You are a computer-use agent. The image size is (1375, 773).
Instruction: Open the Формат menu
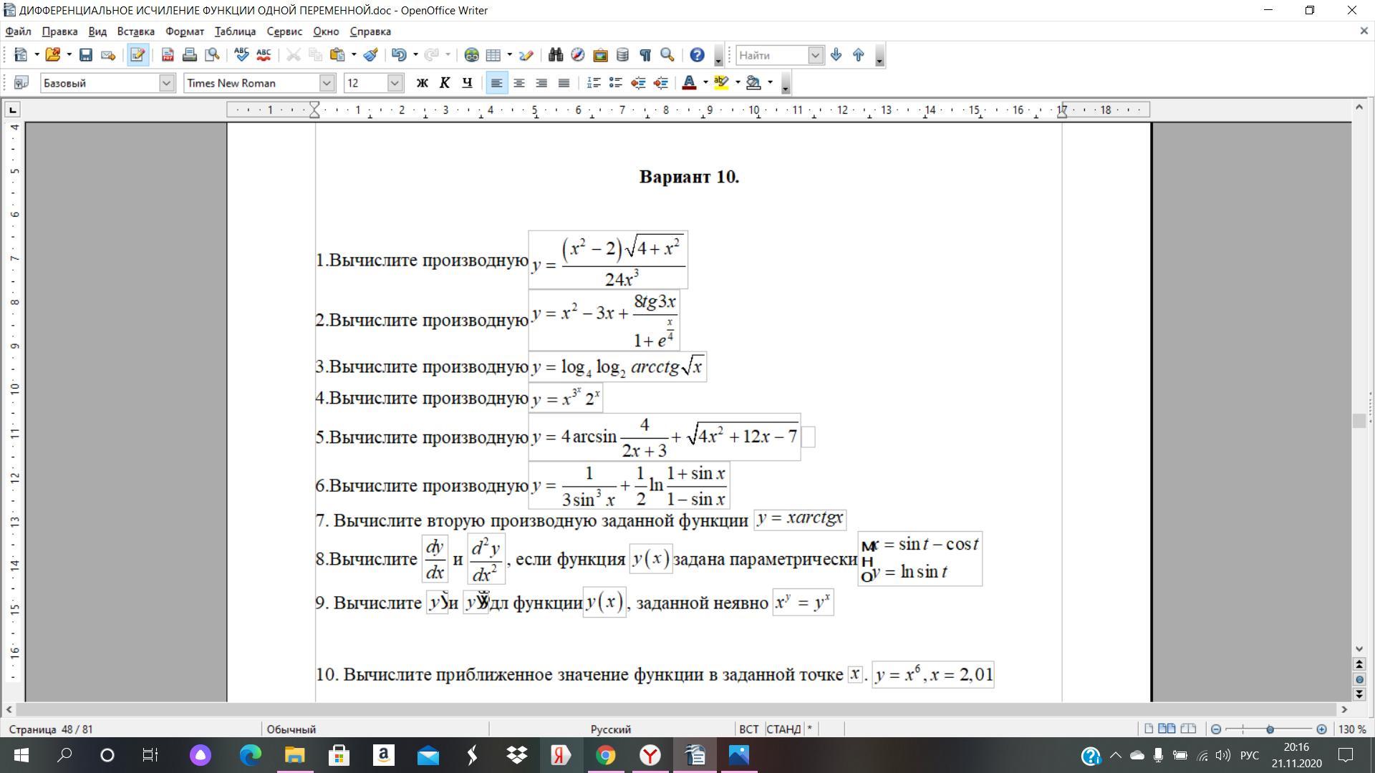coord(184,31)
